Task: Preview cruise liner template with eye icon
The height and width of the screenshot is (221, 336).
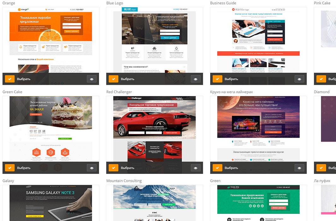Action: pyautogui.click(x=299, y=168)
